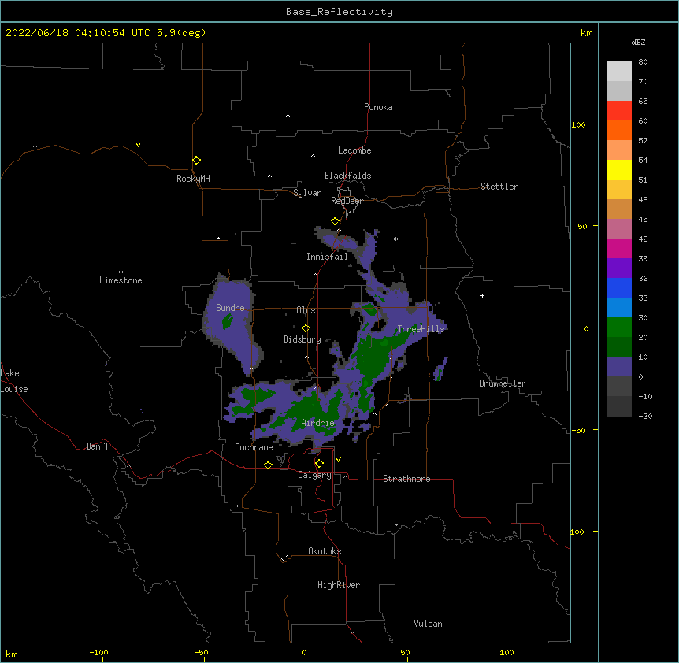Select the Banff label
The height and width of the screenshot is (663, 679).
pyautogui.click(x=98, y=446)
